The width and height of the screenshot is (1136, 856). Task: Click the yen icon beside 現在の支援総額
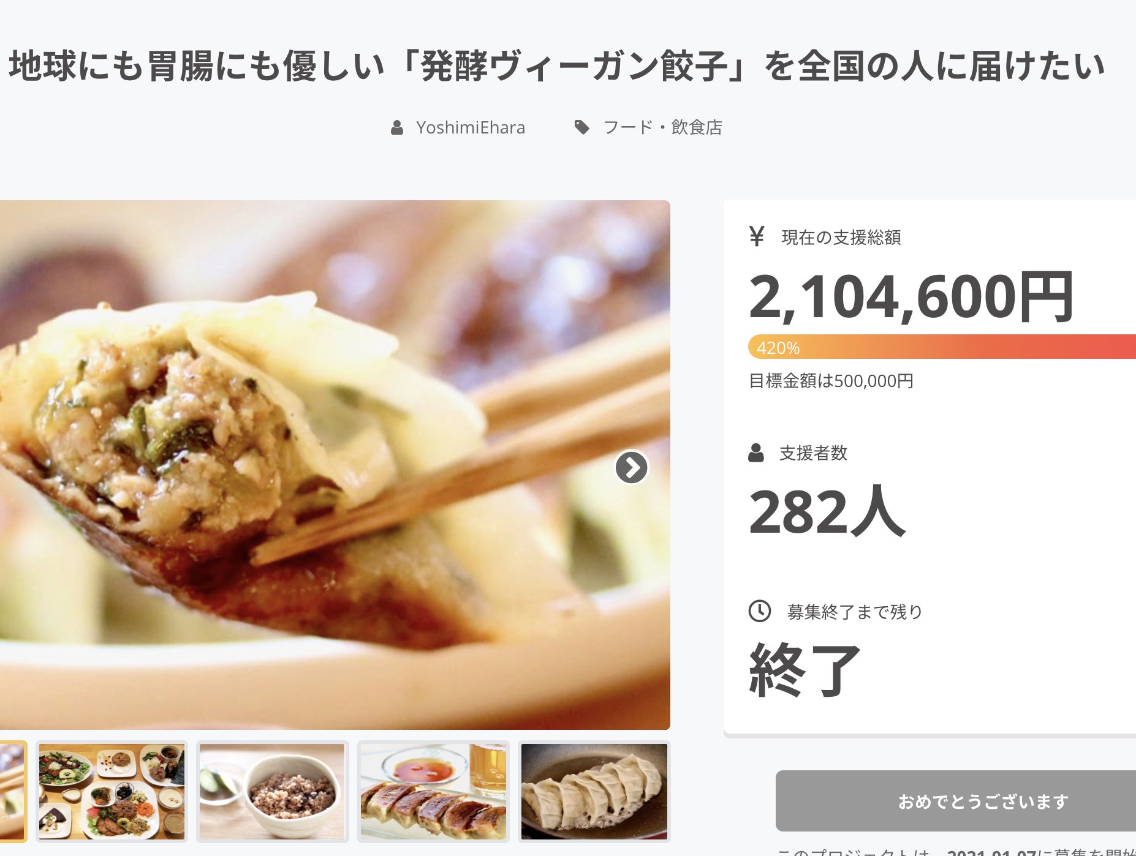pyautogui.click(x=757, y=236)
